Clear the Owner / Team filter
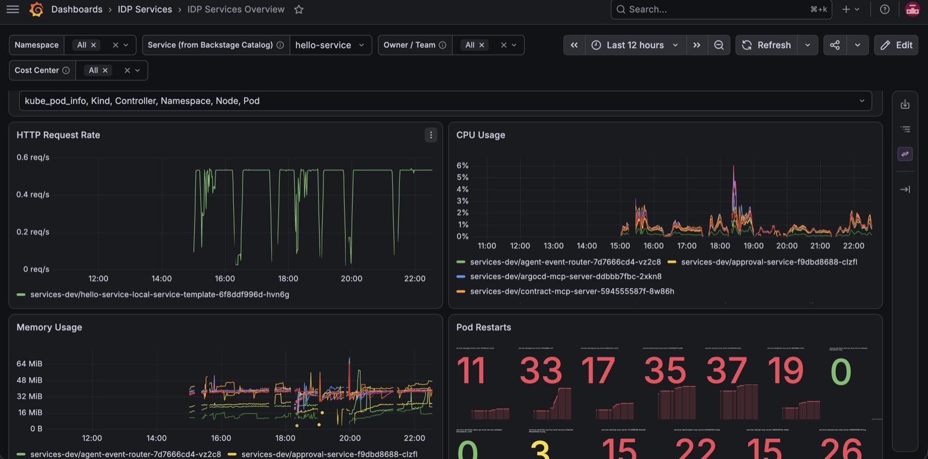This screenshot has width=928, height=459. tap(503, 45)
